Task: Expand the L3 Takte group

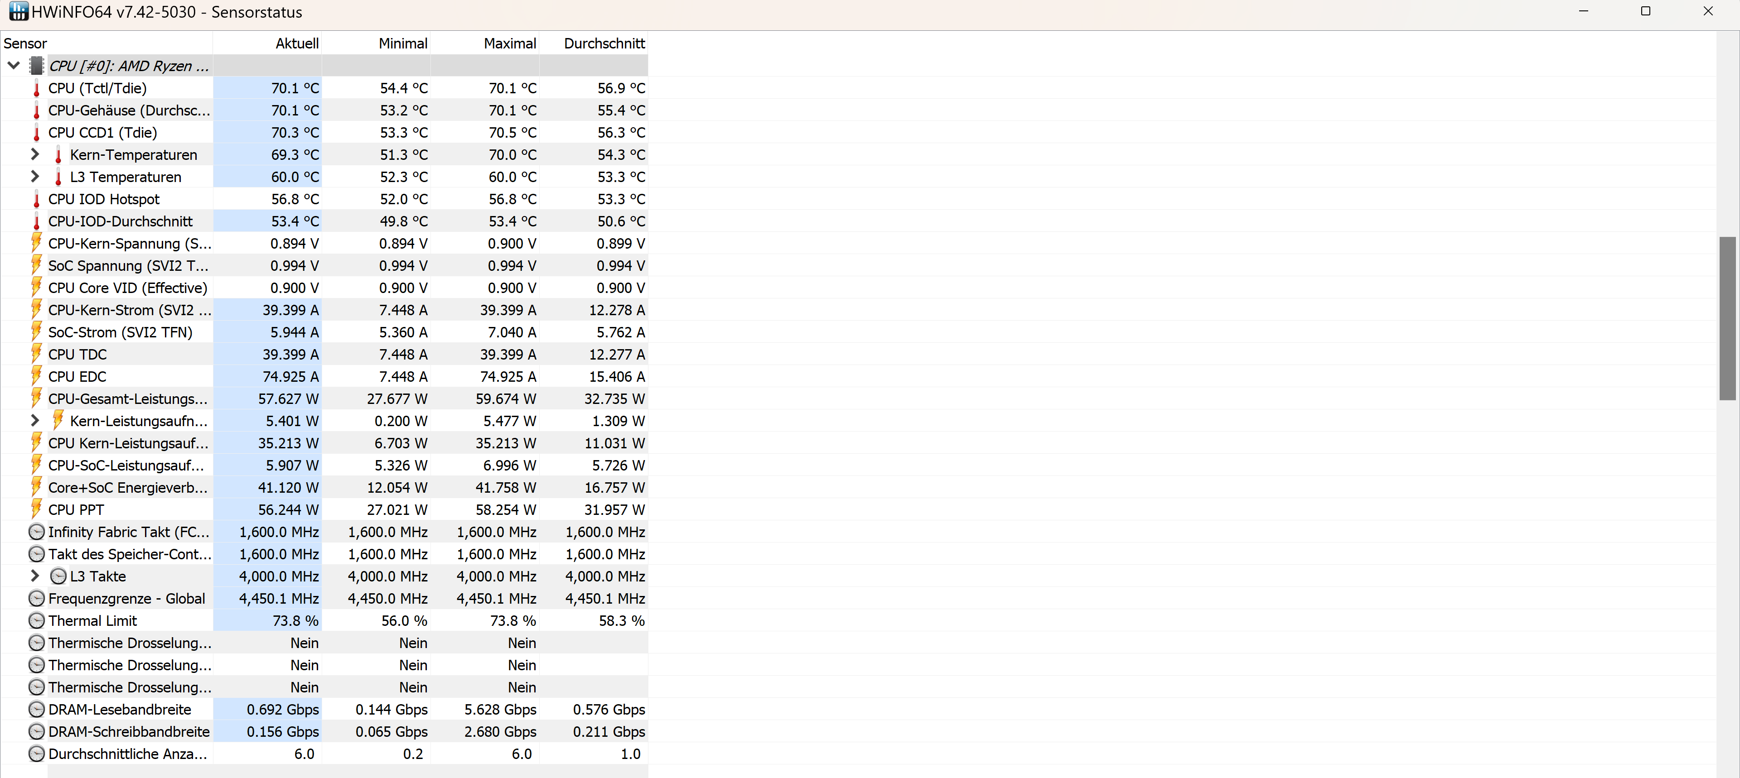Action: pyautogui.click(x=34, y=576)
